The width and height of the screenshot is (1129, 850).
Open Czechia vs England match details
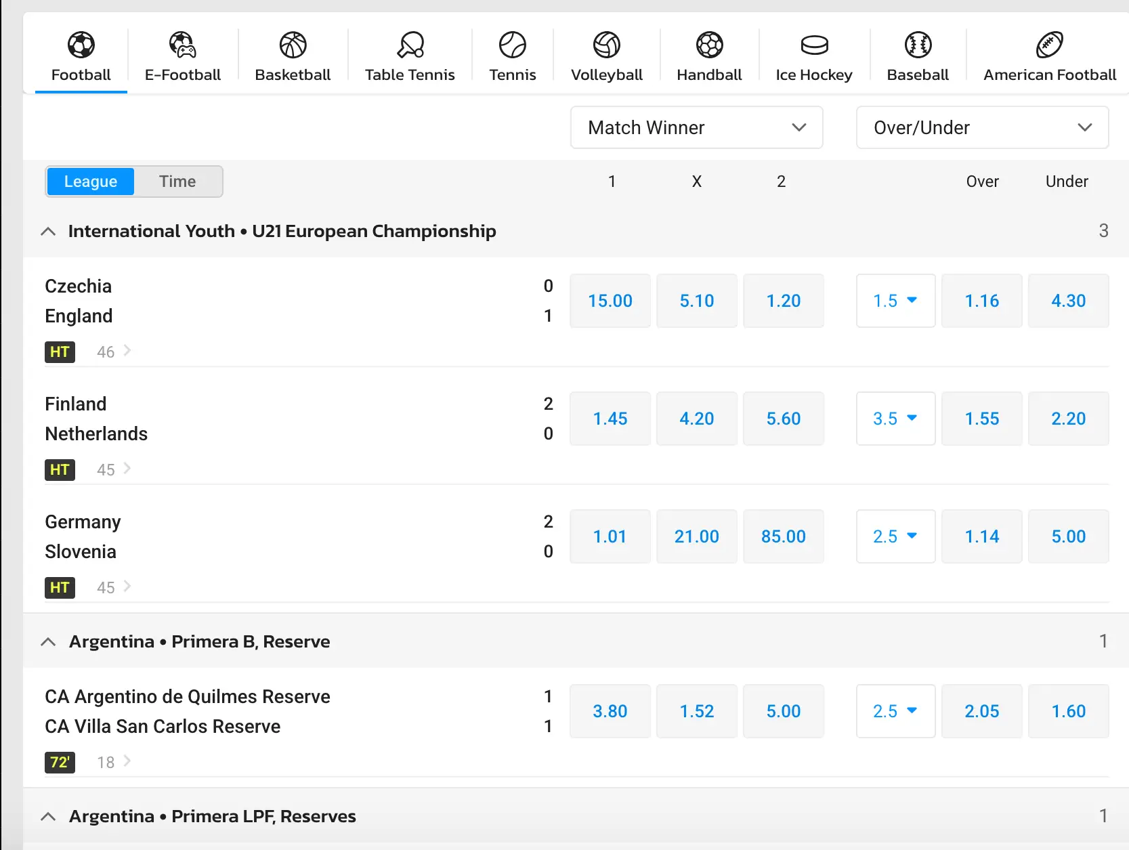click(x=114, y=352)
